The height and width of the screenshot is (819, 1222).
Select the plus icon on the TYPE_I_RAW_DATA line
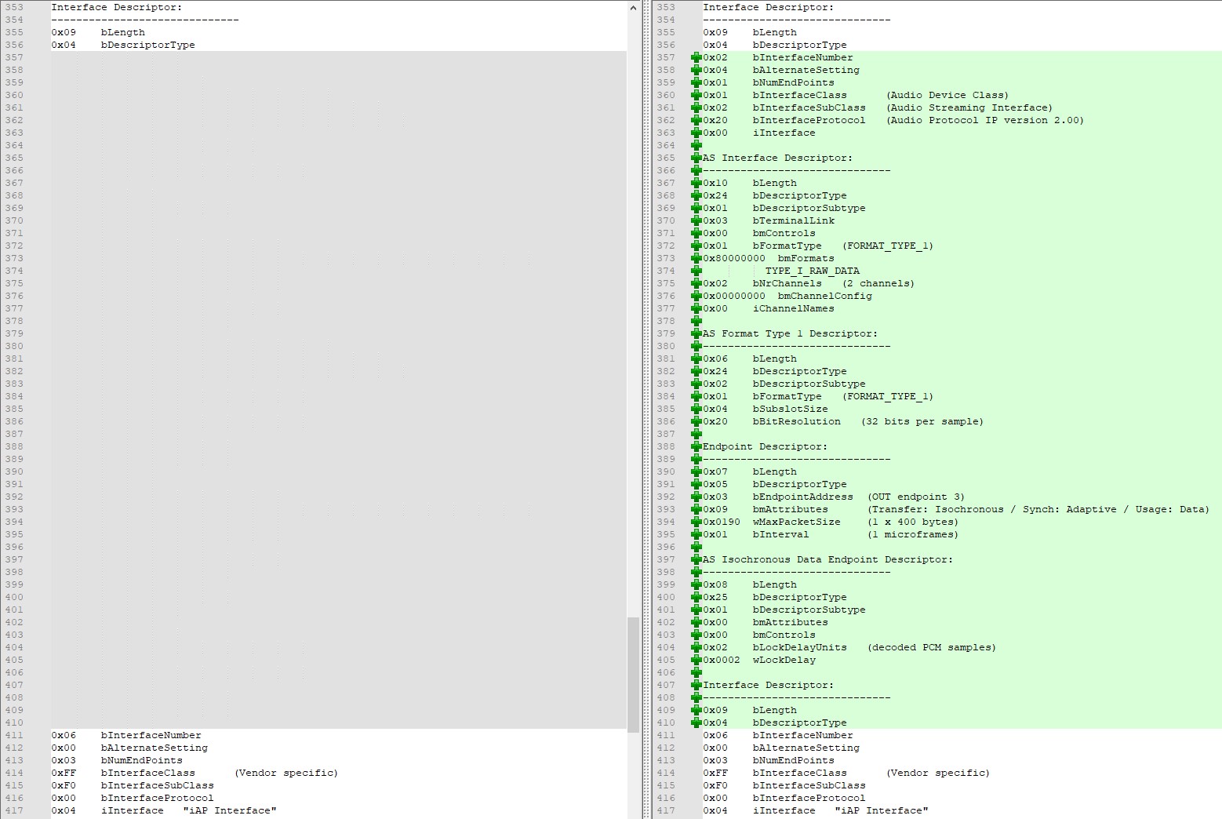(696, 271)
